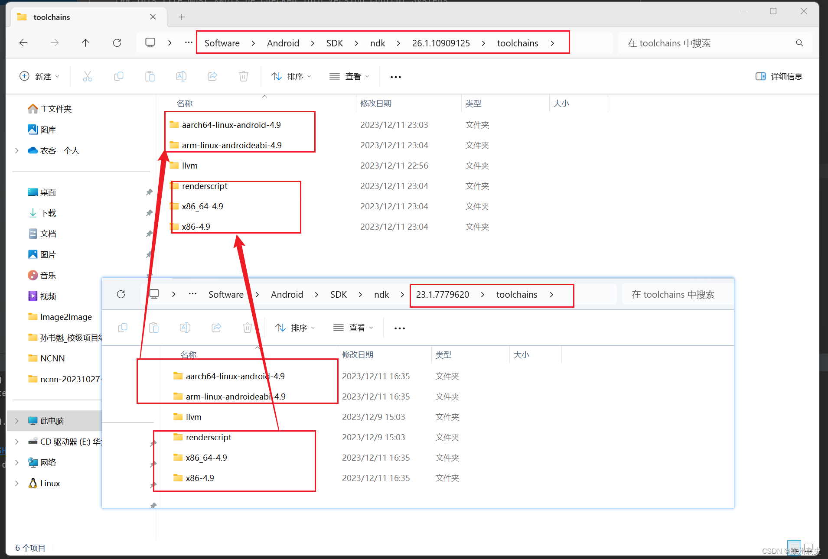Expand the Linux tree node

17,483
